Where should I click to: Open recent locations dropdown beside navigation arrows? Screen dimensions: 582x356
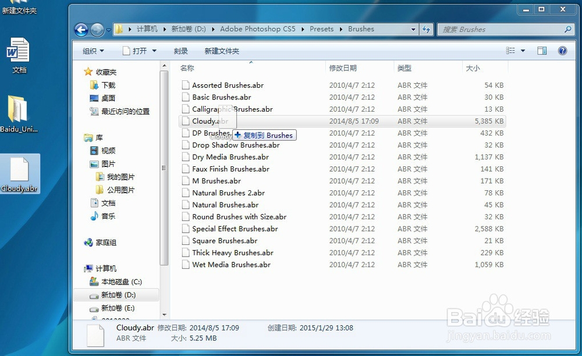(108, 30)
